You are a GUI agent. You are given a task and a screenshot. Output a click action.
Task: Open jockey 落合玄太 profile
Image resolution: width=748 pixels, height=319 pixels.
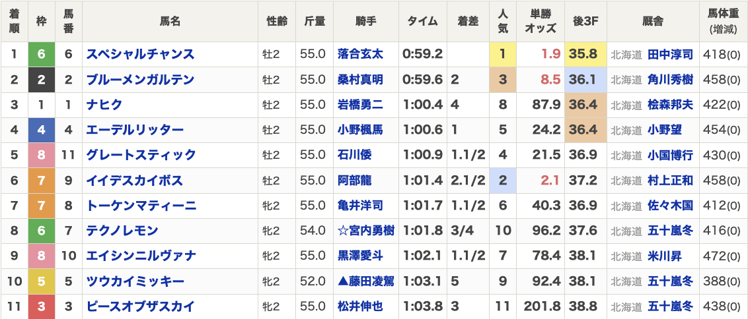pos(360,54)
